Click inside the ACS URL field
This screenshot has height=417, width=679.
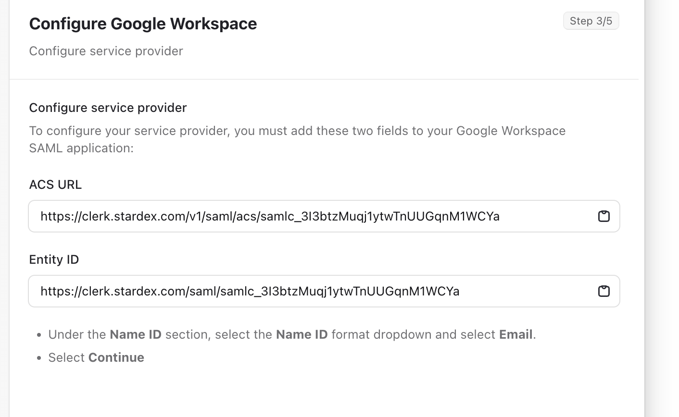pyautogui.click(x=324, y=216)
